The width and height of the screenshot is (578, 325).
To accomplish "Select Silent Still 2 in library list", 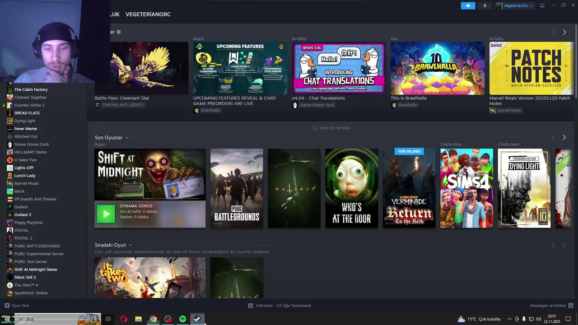I will tap(25, 277).
